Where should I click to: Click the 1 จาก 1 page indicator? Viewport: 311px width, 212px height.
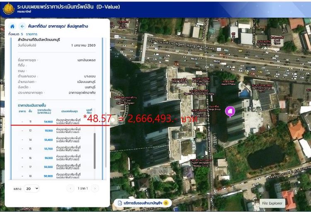pos(83,188)
